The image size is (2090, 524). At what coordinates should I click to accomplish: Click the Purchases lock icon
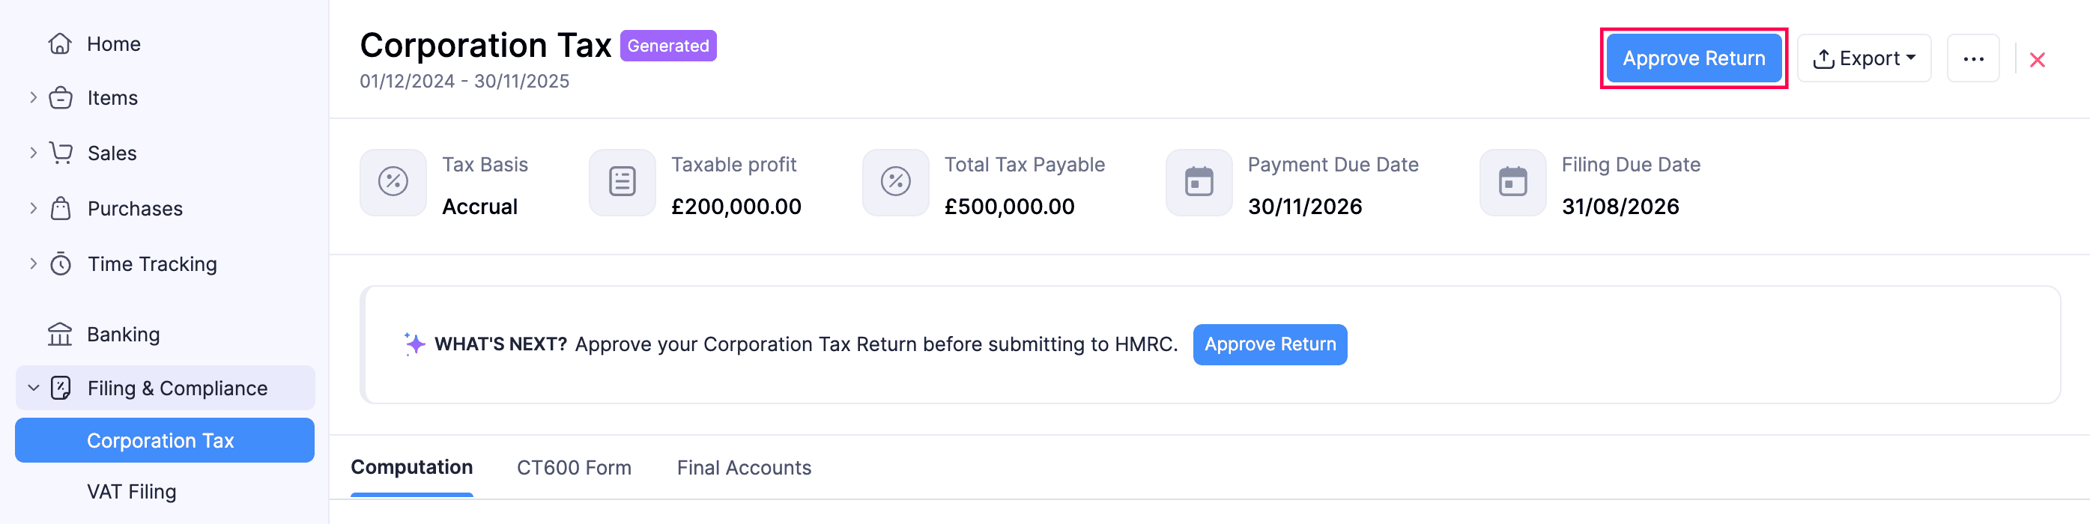coord(61,207)
